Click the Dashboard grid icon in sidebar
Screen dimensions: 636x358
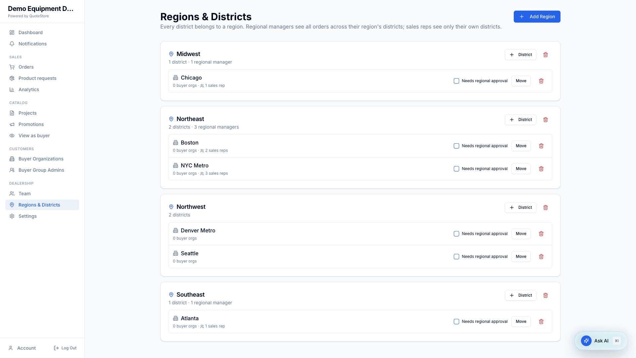12,32
